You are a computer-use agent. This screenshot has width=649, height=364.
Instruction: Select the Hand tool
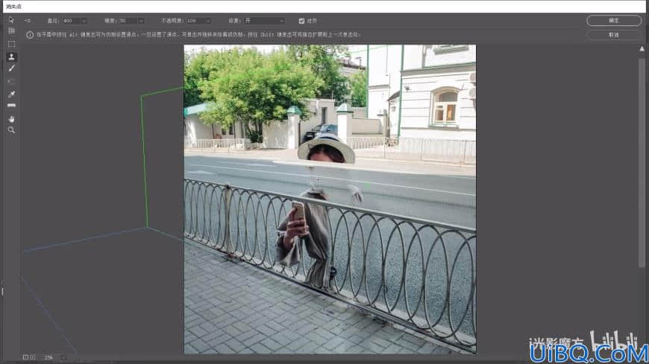[11, 119]
